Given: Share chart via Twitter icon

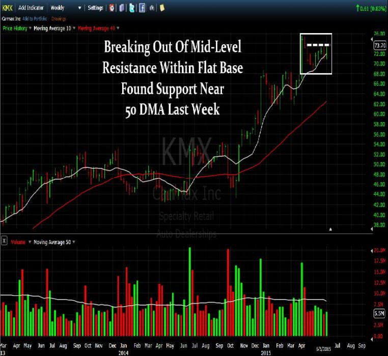Looking at the screenshot, I should click(x=132, y=8).
